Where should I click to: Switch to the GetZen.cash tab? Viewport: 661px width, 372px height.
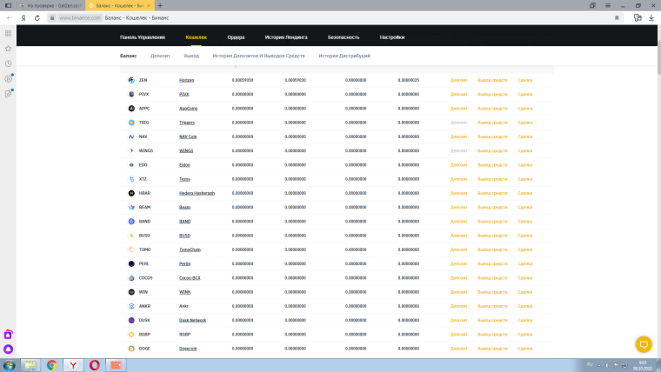click(x=50, y=5)
